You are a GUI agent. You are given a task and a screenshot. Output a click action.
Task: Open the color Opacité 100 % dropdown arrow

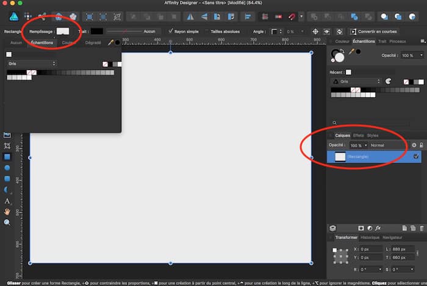(422, 55)
